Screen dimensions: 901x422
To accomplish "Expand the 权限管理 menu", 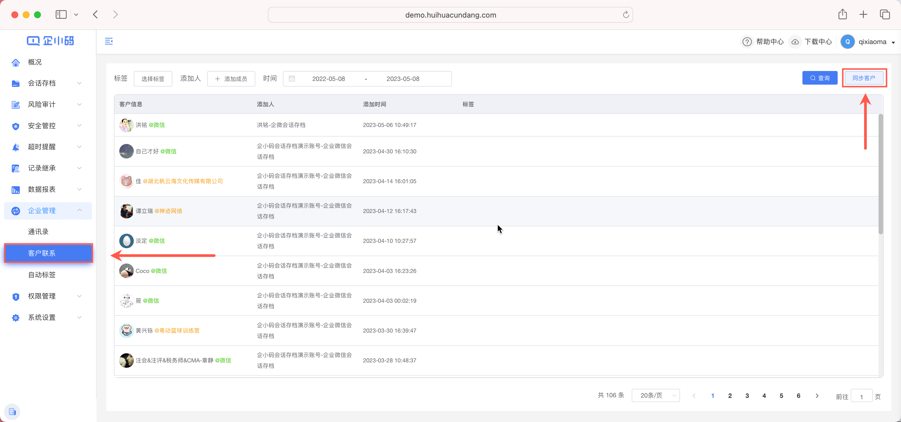I will (x=80, y=296).
